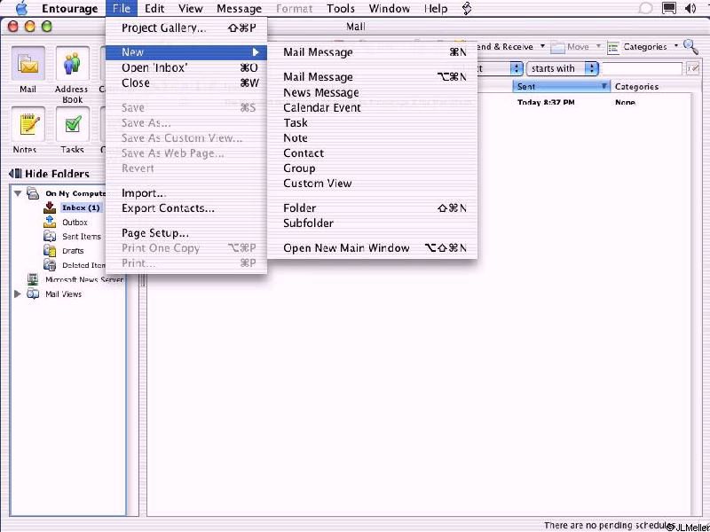The width and height of the screenshot is (710, 532).
Task: Open the Categories dropdown arrow
Action: (676, 46)
